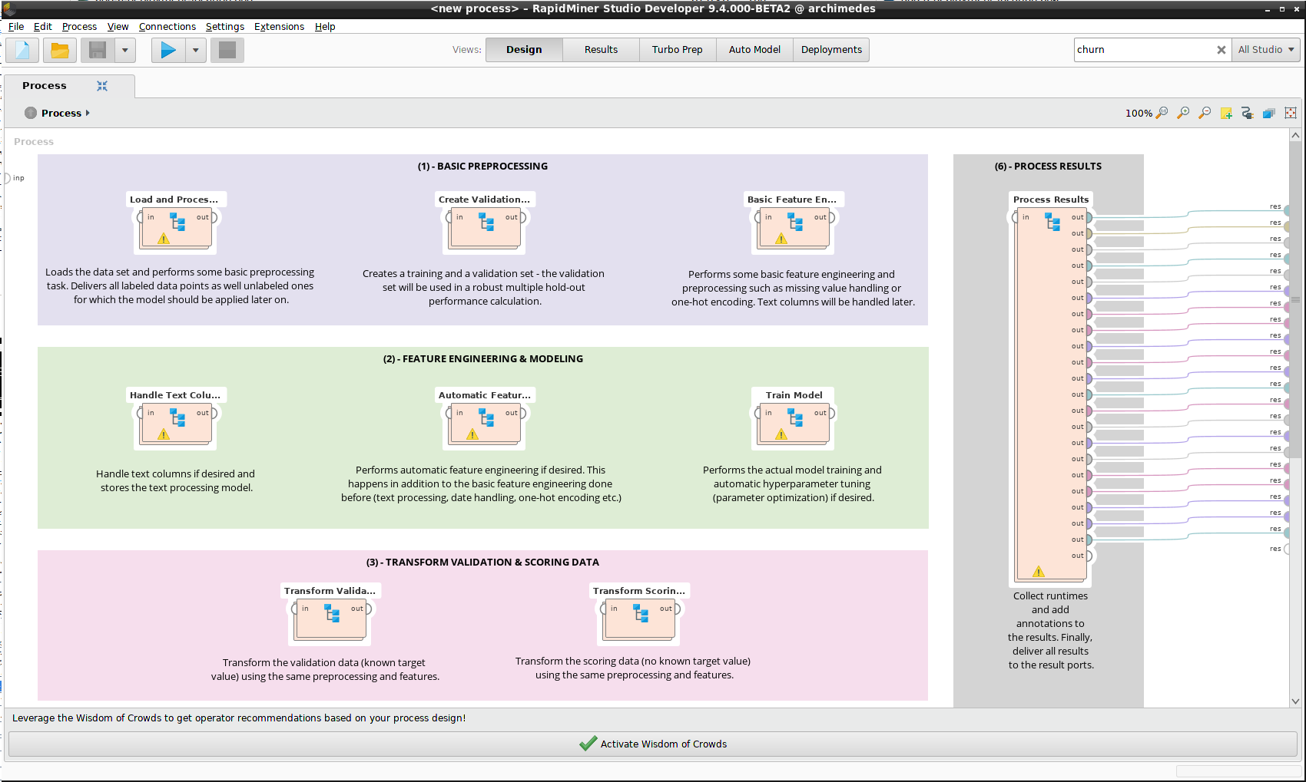Stop process execution with the gray square button
Screen dimensions: 1306x782
pyautogui.click(x=227, y=50)
